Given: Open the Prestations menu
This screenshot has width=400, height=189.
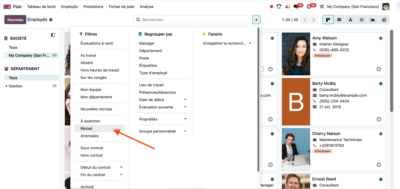Looking at the screenshot, I should (x=93, y=7).
